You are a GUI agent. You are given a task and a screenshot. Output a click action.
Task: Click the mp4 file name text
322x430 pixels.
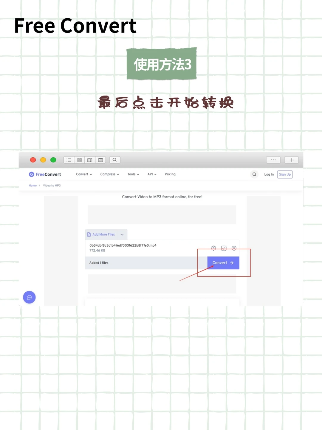123,245
